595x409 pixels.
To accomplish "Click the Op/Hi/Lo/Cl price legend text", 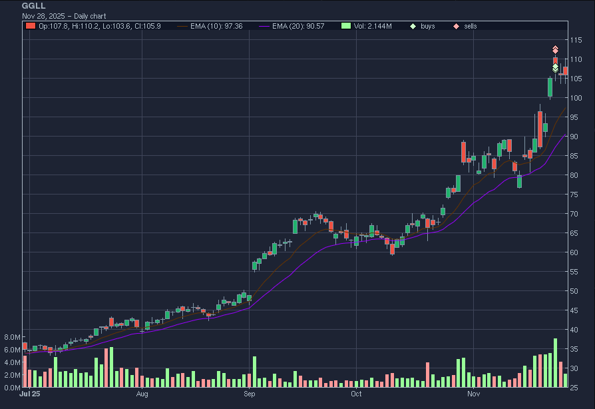I will coord(99,26).
